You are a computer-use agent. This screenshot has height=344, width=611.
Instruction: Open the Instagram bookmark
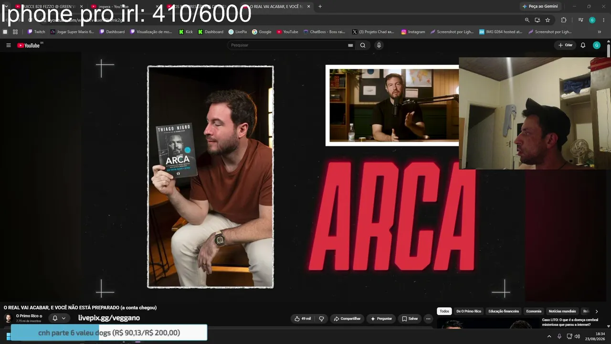pos(413,32)
